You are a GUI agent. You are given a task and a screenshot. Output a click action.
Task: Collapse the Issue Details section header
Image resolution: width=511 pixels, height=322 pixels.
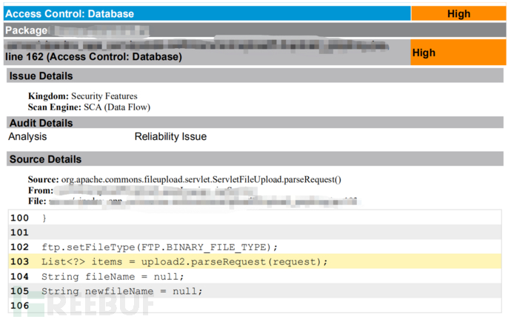[x=41, y=76]
